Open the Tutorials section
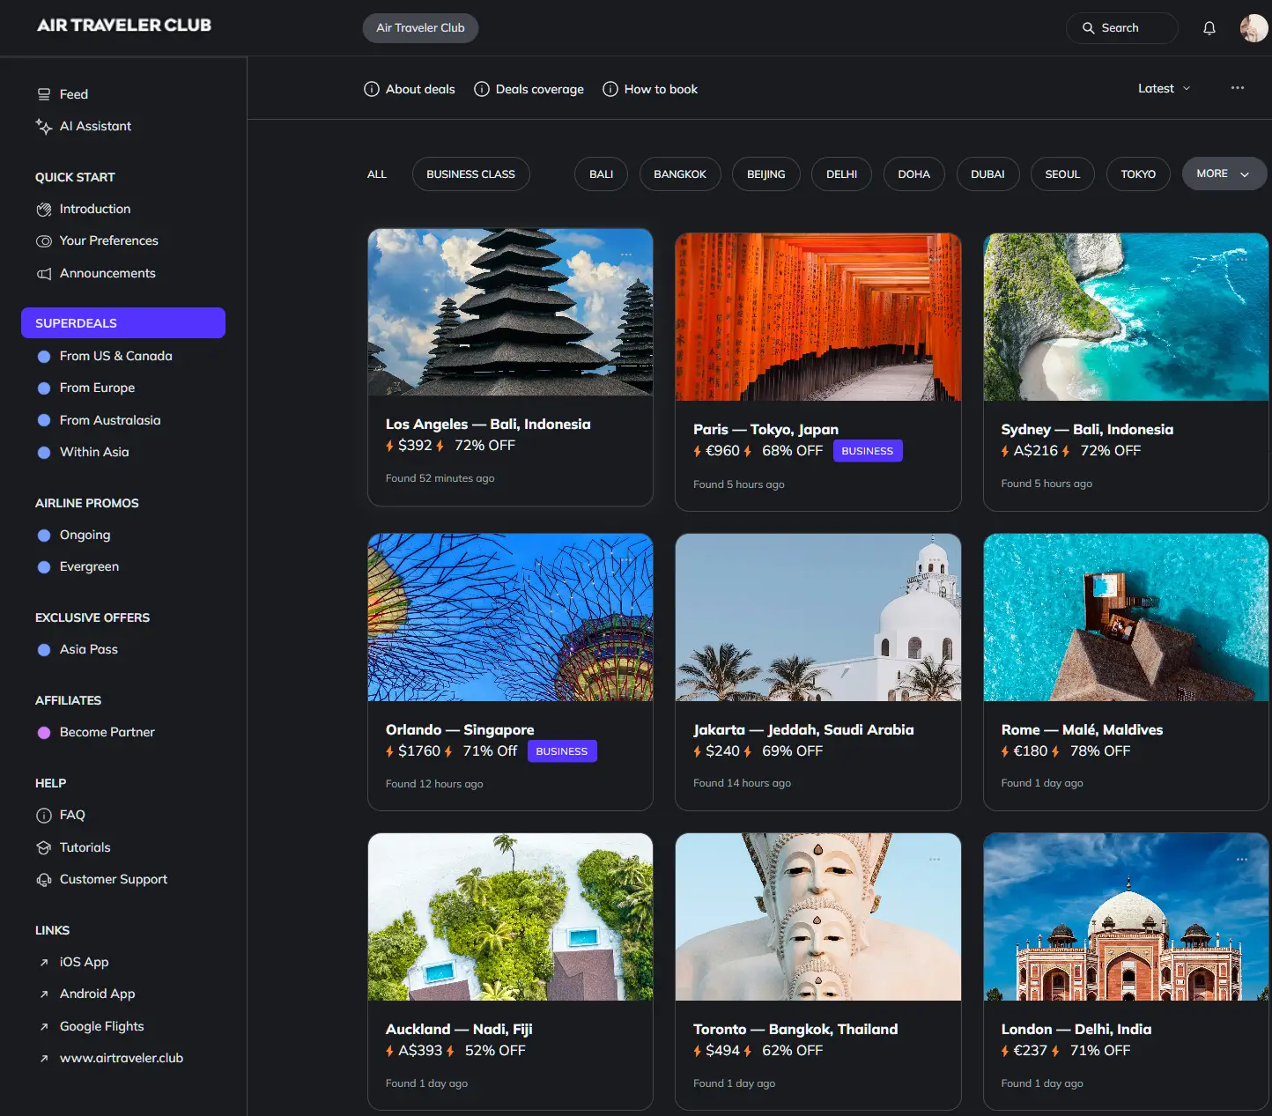 (84, 847)
